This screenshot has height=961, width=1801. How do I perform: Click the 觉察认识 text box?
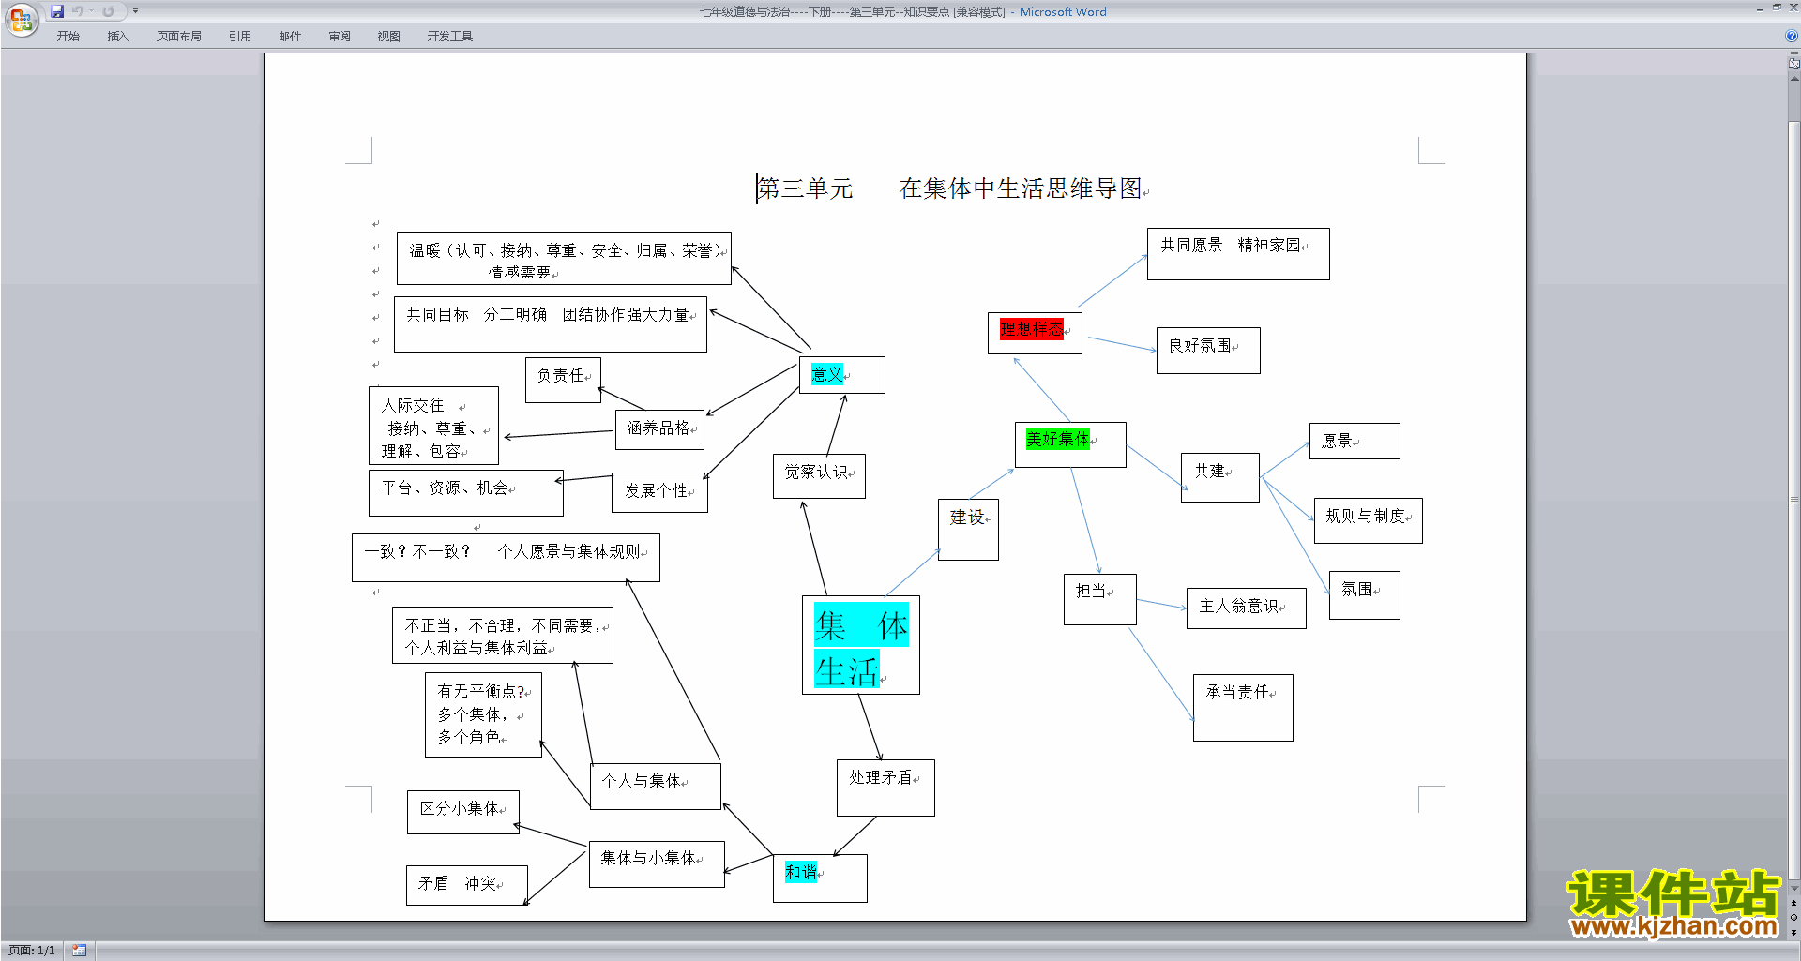[x=819, y=476]
